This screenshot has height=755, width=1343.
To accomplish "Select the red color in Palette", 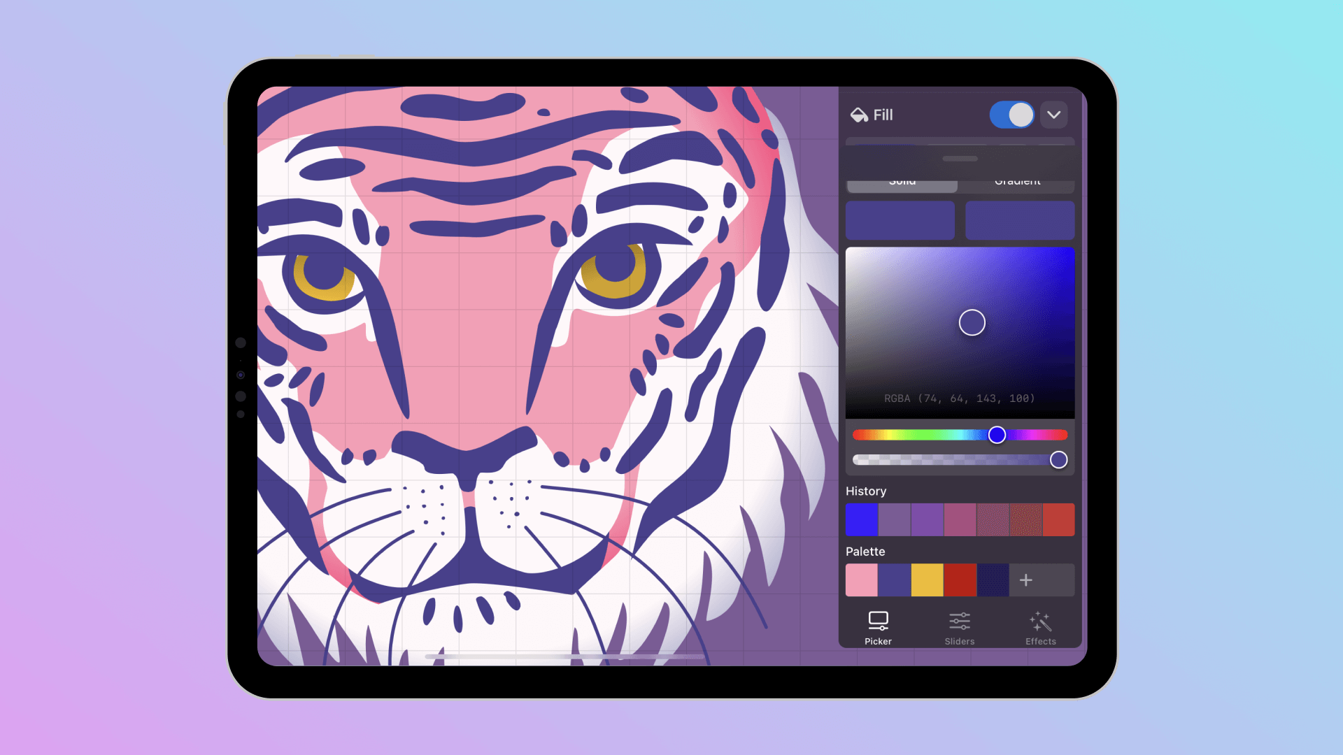I will point(959,580).
